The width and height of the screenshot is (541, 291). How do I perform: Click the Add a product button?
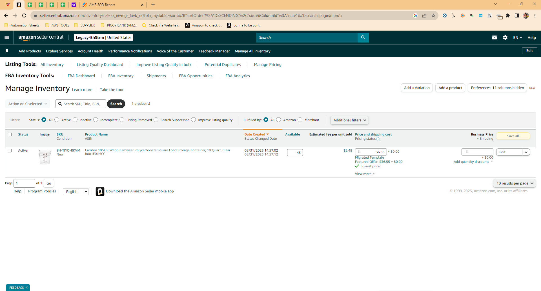click(x=450, y=88)
